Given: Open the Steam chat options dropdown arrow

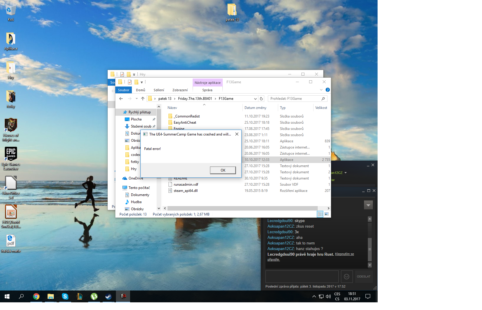Looking at the screenshot, I should (368, 205).
